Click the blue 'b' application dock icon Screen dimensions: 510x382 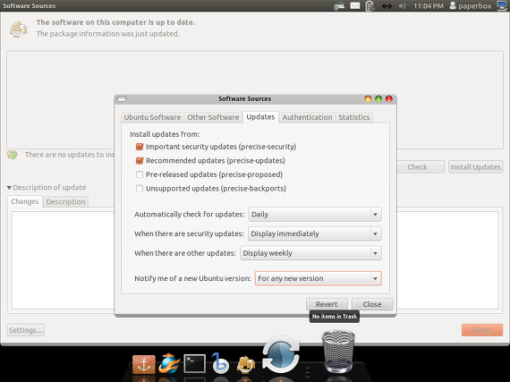pos(220,362)
